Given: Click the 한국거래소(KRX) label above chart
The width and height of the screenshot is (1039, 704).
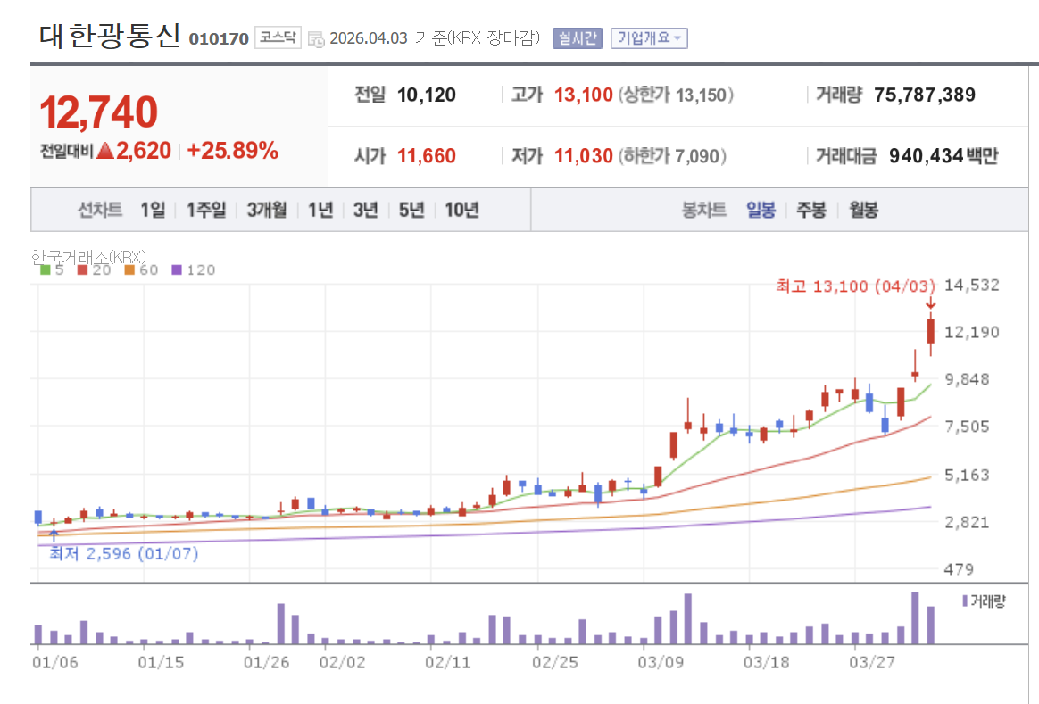Looking at the screenshot, I should pyautogui.click(x=88, y=257).
